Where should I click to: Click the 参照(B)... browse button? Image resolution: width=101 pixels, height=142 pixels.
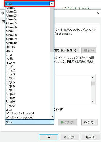pos(89,122)
